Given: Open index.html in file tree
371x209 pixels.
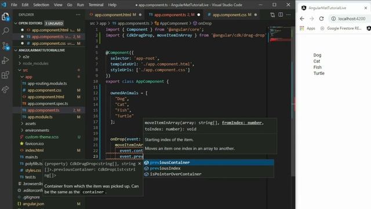Looking at the screenshot, I should 34,150.
